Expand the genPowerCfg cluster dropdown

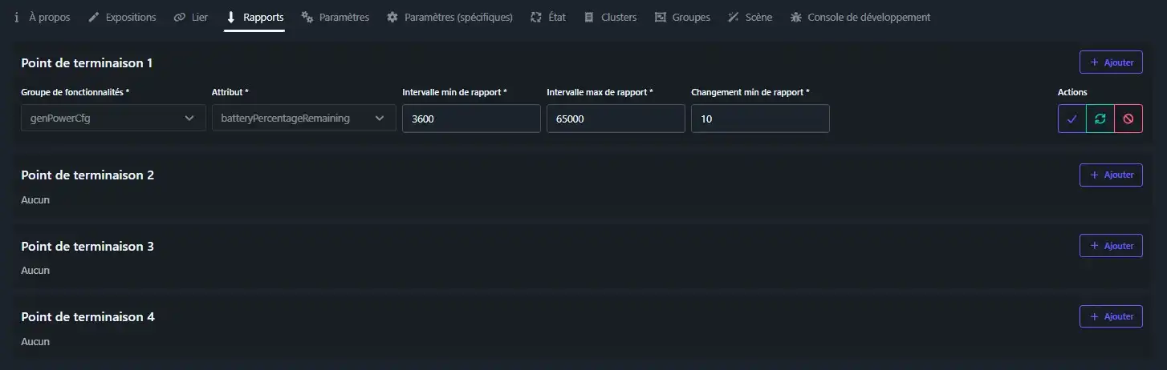113,119
